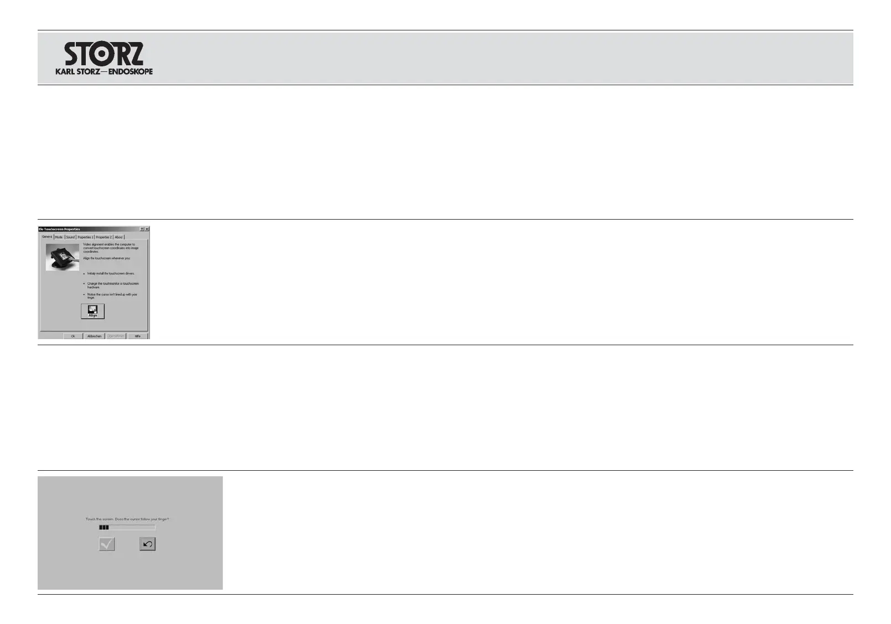
Task: Close the Elo Touchscreen Properties dialog
Action: (147, 229)
